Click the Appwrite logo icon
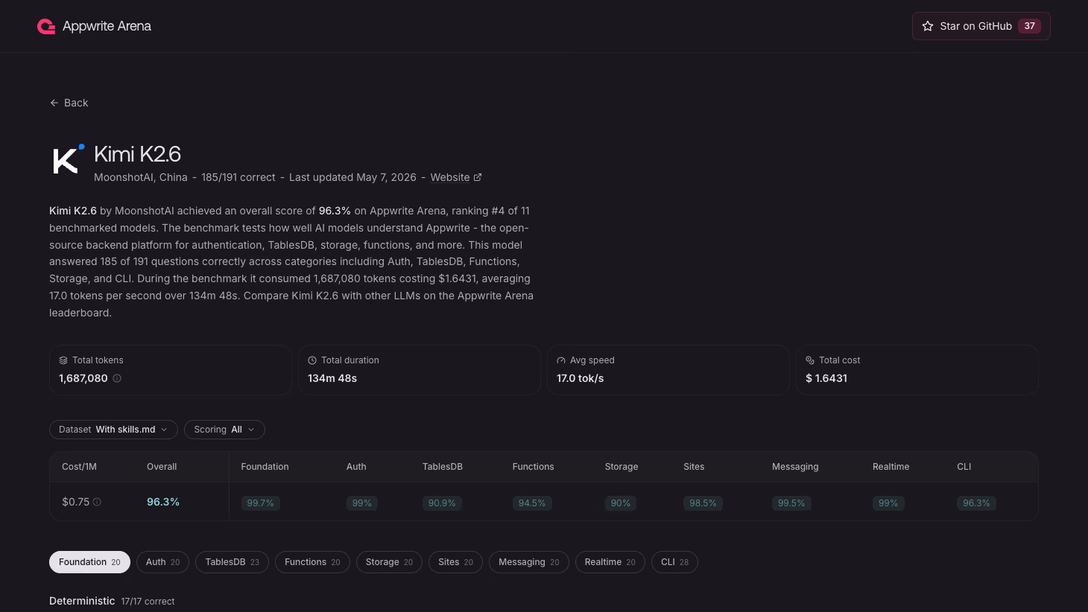Image resolution: width=1088 pixels, height=612 pixels. 46,27
